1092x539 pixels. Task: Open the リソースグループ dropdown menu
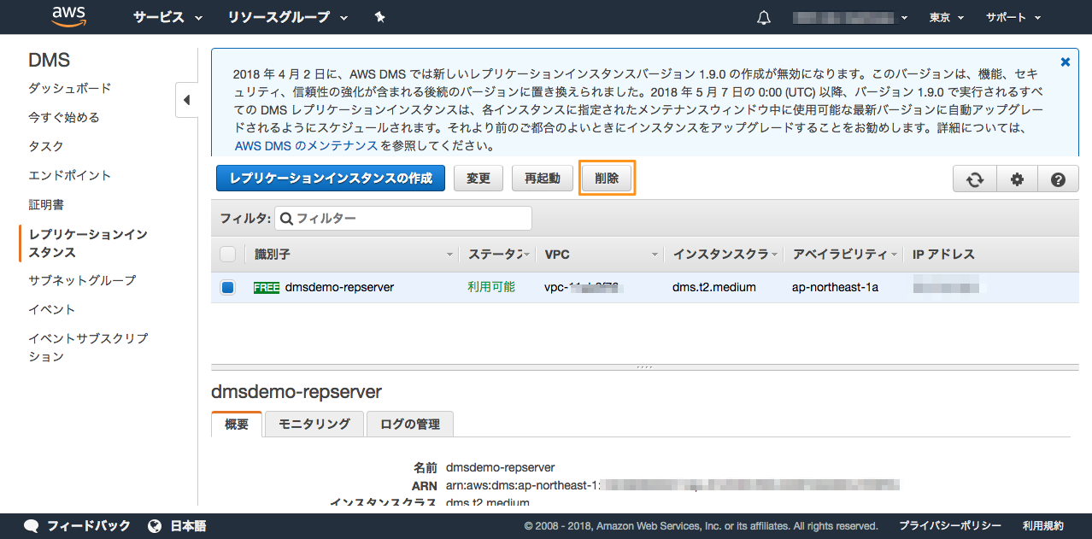288,17
